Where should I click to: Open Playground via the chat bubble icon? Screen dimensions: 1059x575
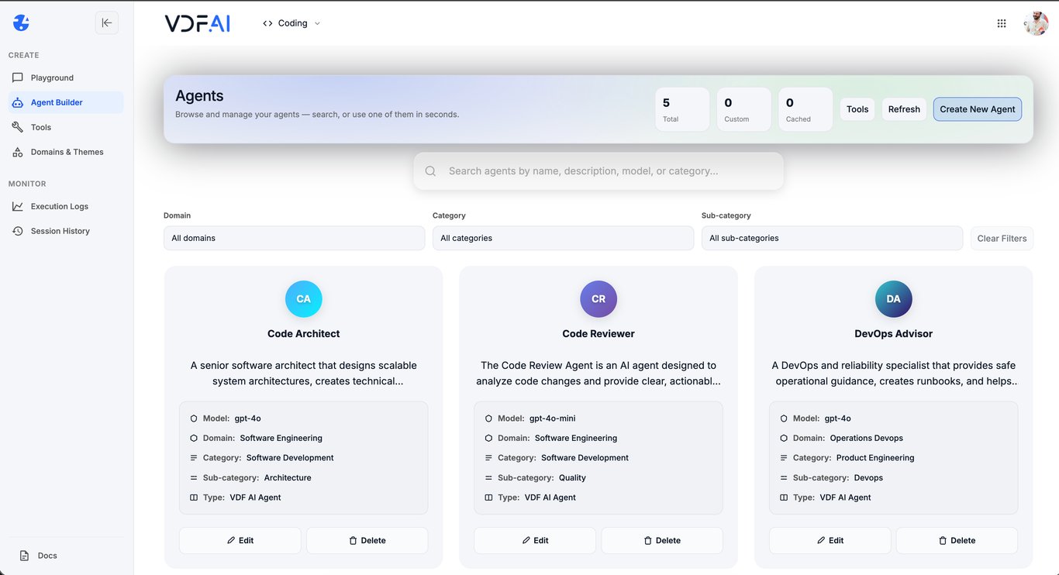[x=18, y=77]
